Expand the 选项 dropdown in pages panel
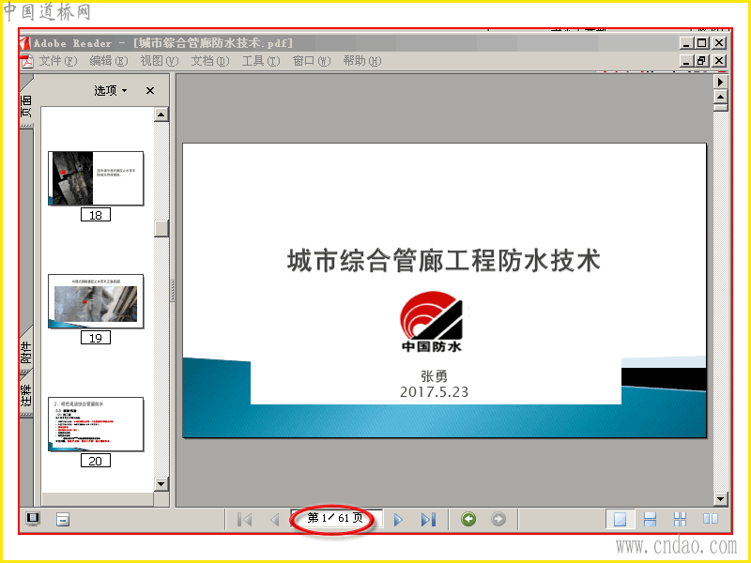Screen dimensions: 751x563 point(111,90)
